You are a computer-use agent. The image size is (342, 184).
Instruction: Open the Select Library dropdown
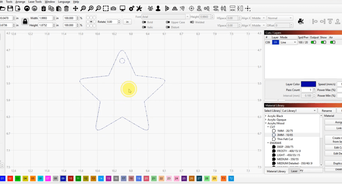point(299,111)
